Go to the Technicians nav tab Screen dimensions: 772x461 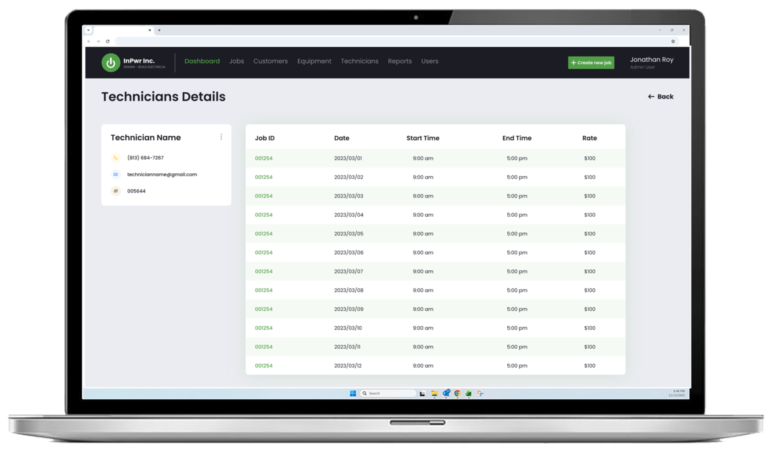pos(360,62)
